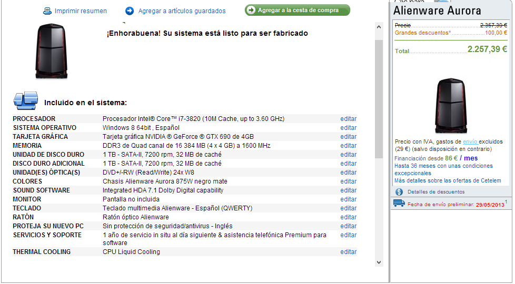Edit the PROTEJA SU NUEVO PC selection
This screenshot has height=284, width=515.
(x=349, y=226)
